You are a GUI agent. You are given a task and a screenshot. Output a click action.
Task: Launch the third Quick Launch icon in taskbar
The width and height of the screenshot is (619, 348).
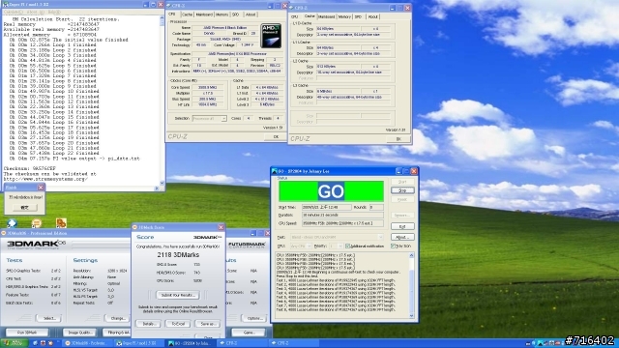tap(50, 343)
